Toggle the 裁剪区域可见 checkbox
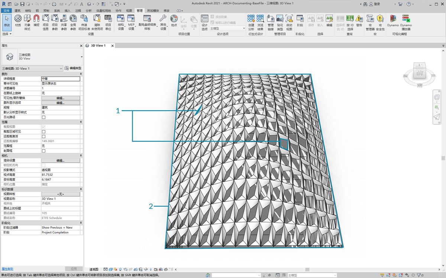446x278 pixels. [x=43, y=132]
